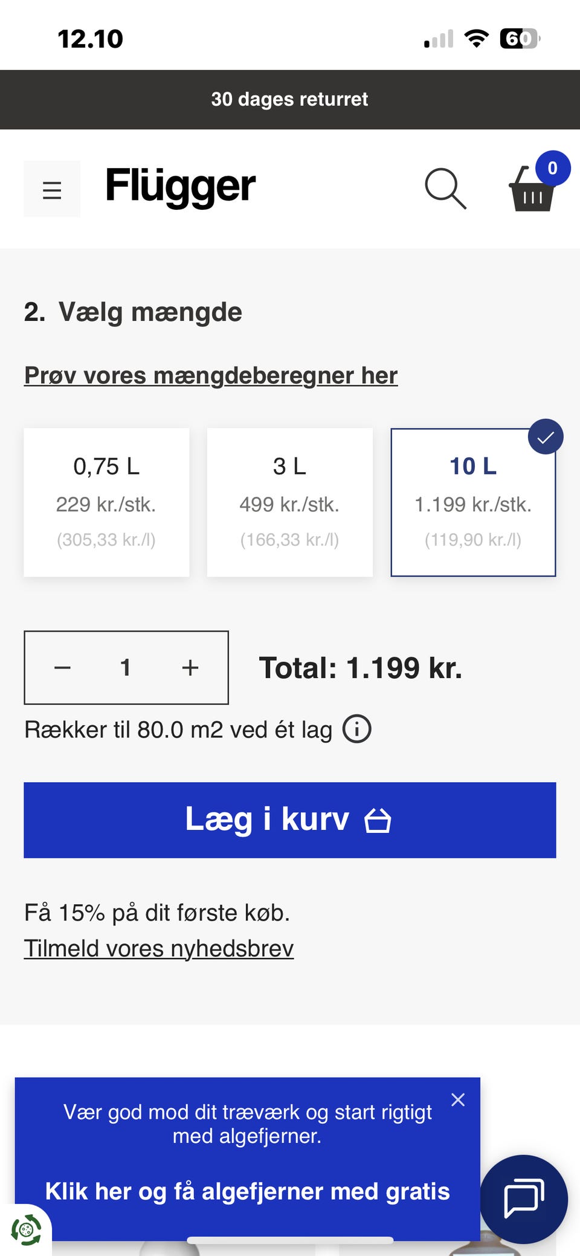Open the cookie settings icon

pyautogui.click(x=25, y=1229)
